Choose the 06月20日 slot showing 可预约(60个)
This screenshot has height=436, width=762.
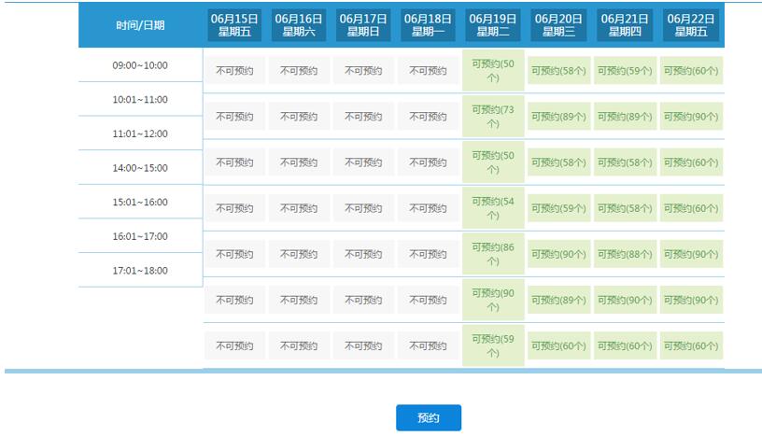point(558,346)
